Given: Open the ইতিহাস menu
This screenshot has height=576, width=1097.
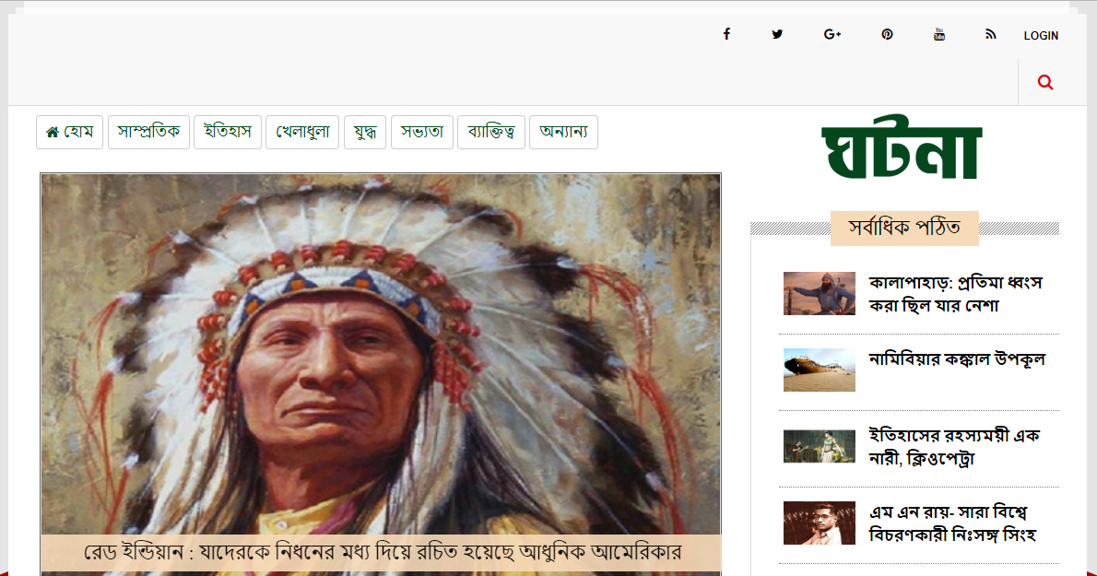Looking at the screenshot, I should click(228, 132).
